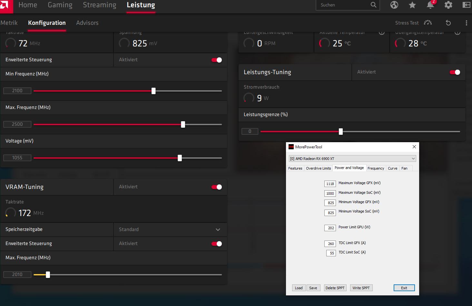
Task: Click the Exit button
Action: coord(404,288)
